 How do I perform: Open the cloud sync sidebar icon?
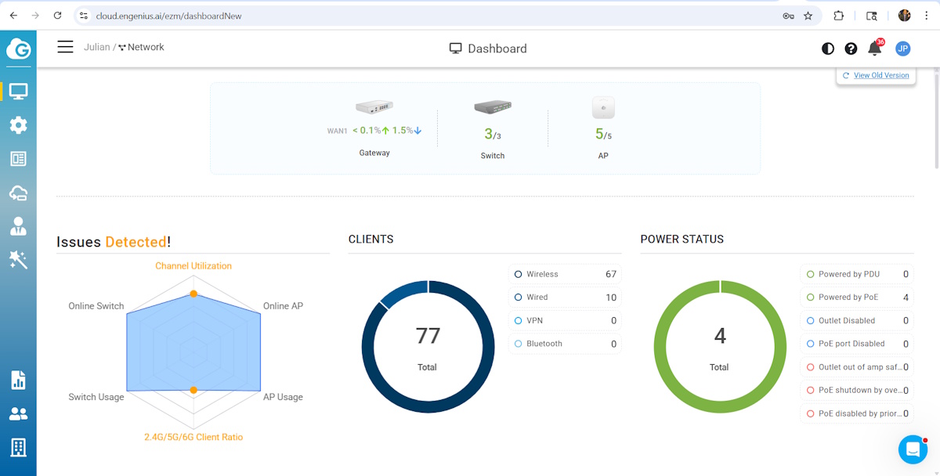(x=18, y=193)
